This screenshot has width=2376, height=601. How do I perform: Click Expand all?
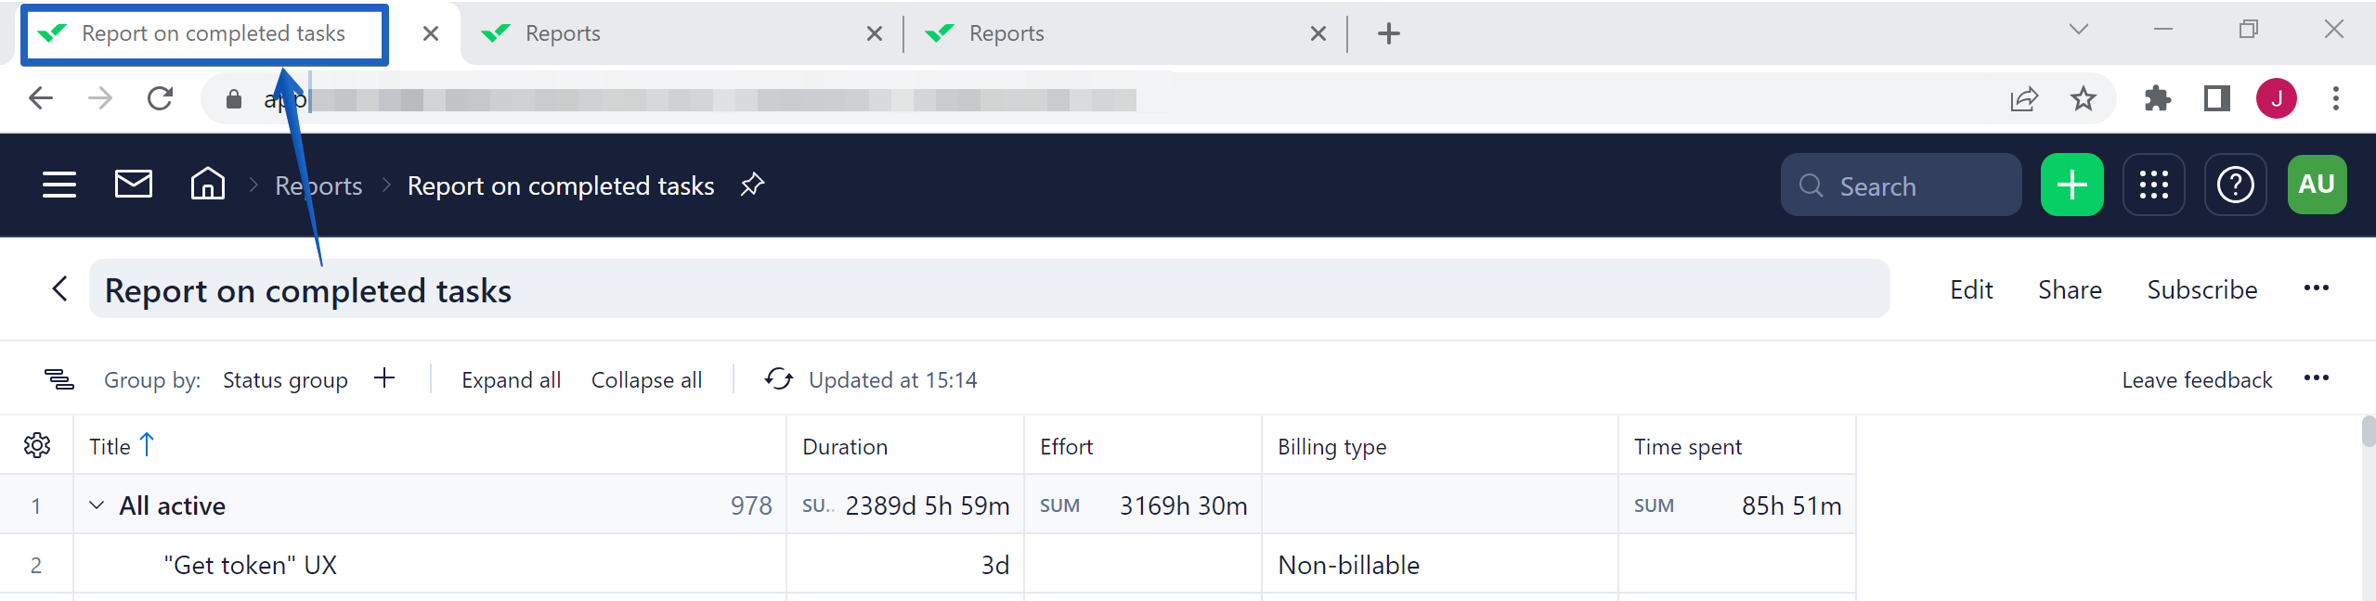pos(511,380)
